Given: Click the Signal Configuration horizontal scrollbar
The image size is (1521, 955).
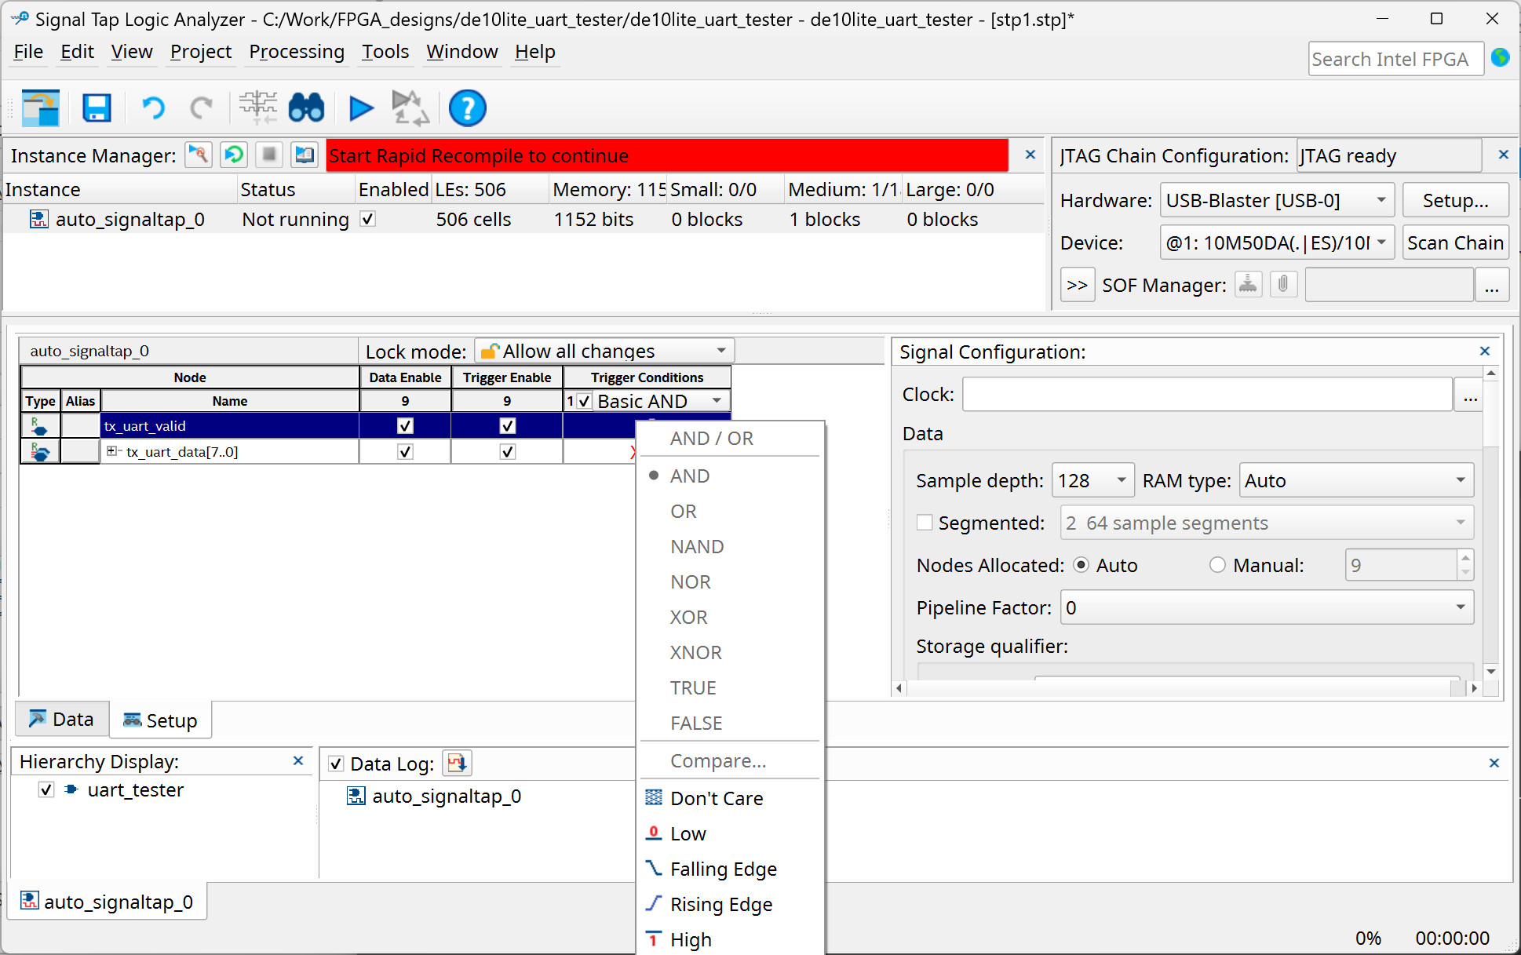Looking at the screenshot, I should click(1177, 688).
